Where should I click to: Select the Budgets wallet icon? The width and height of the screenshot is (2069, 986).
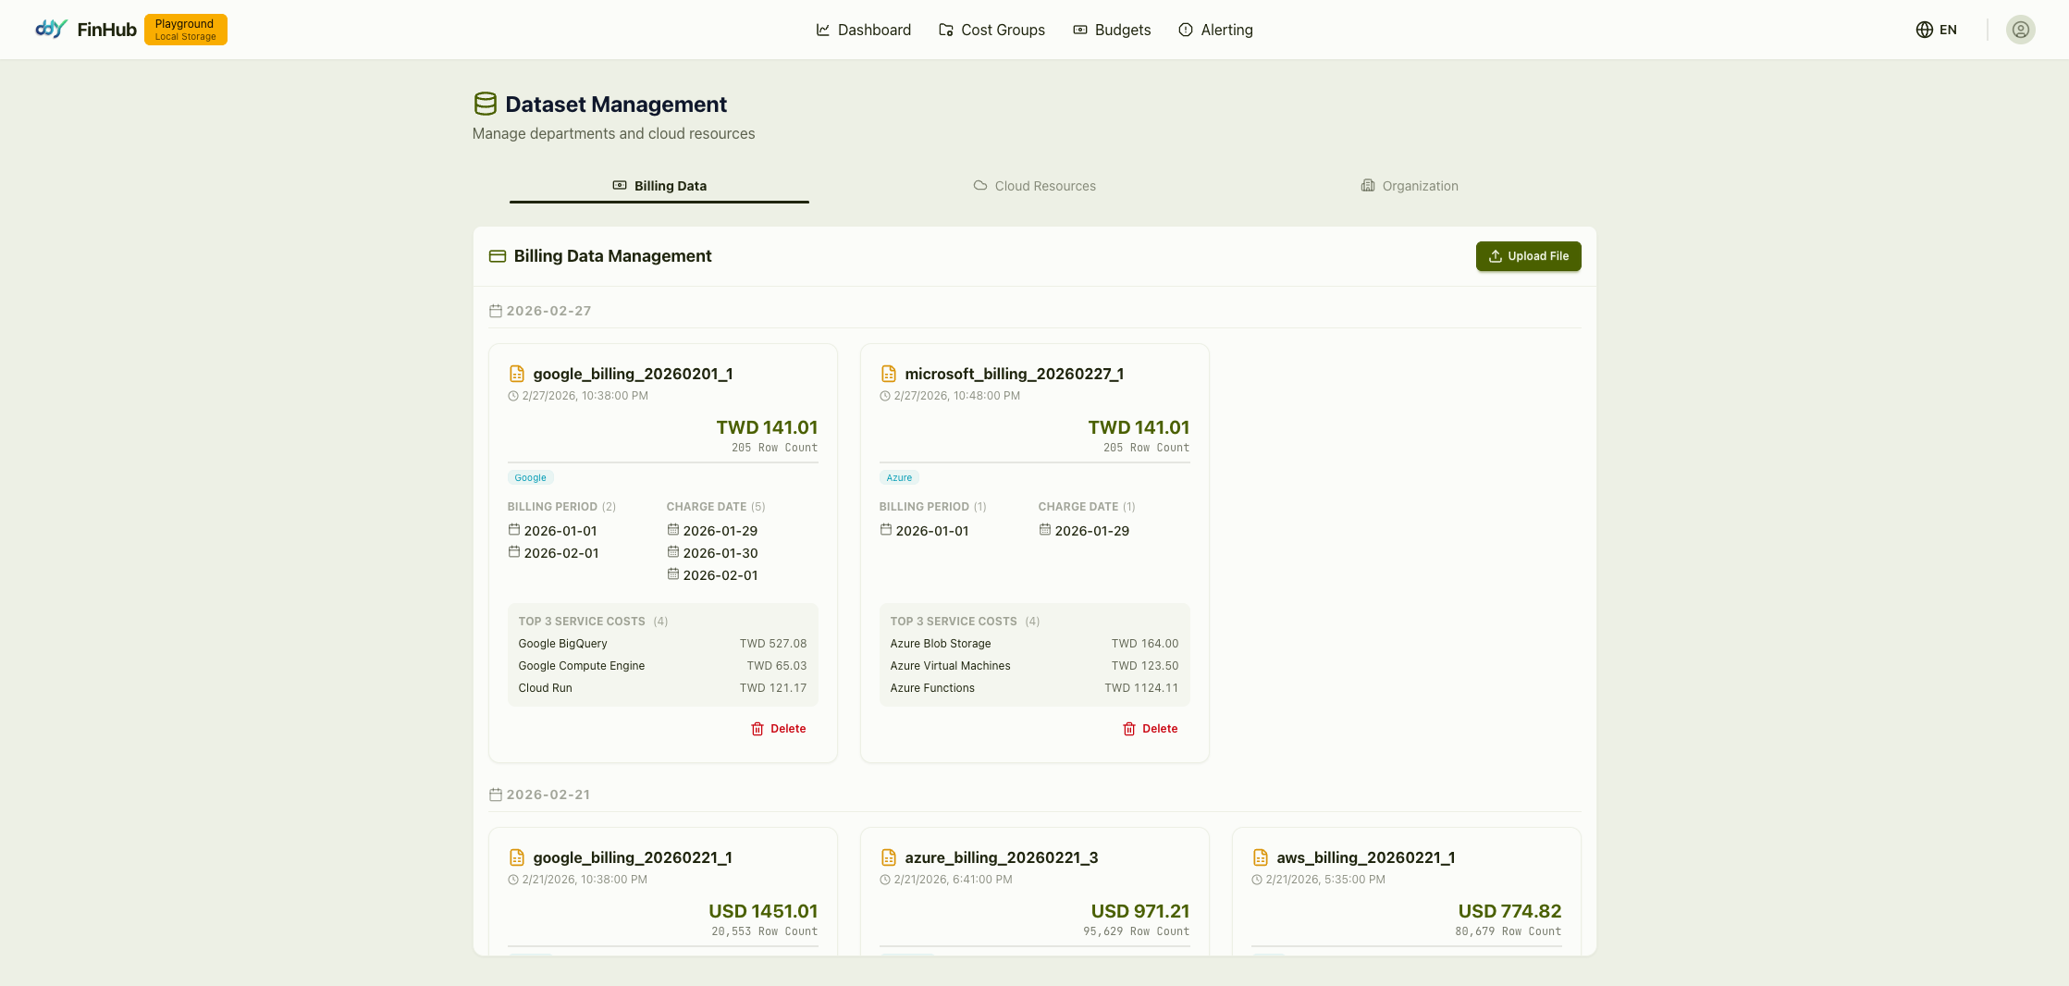pos(1078,30)
